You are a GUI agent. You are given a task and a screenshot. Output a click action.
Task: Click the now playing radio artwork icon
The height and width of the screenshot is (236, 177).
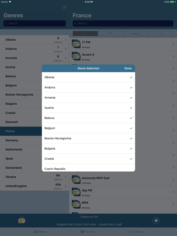[x=22, y=221]
